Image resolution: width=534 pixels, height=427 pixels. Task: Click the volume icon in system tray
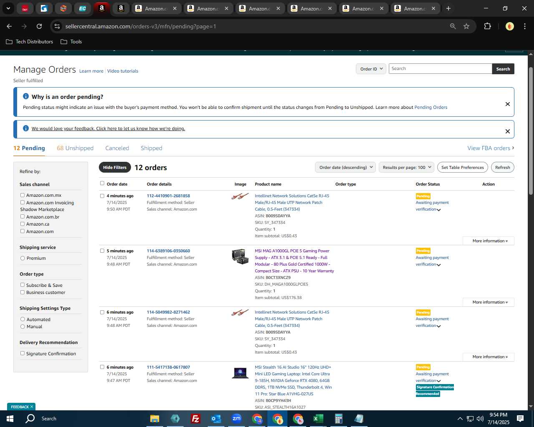480,419
